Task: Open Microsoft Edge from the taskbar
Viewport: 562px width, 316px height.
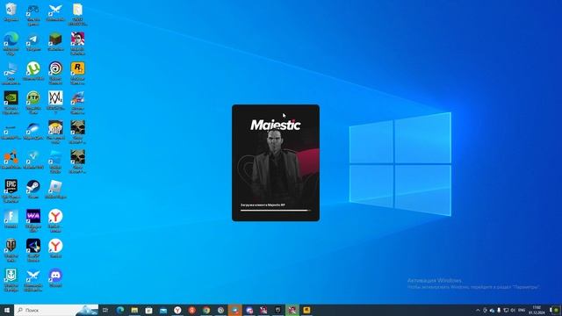Action: pos(120,310)
